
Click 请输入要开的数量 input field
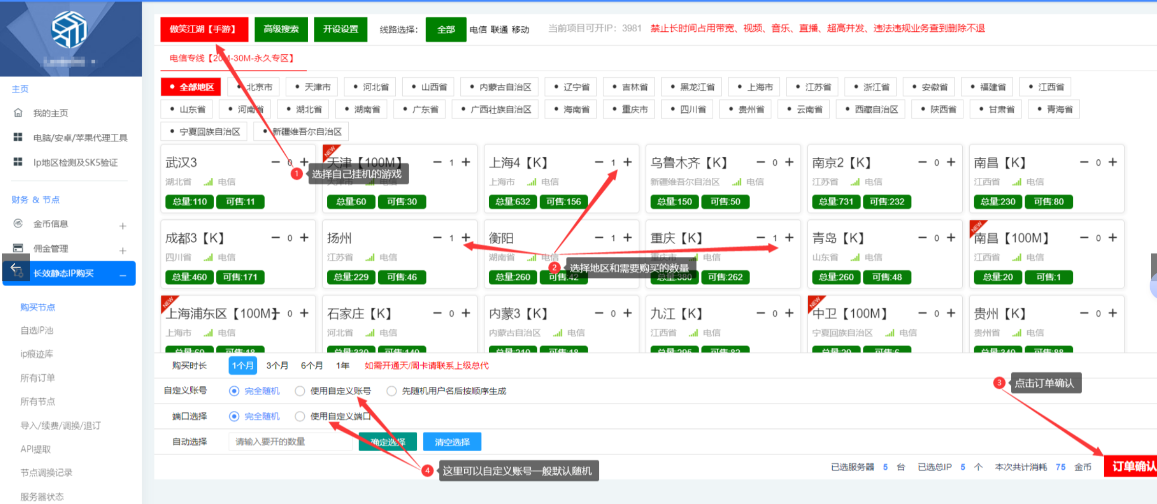tap(290, 442)
